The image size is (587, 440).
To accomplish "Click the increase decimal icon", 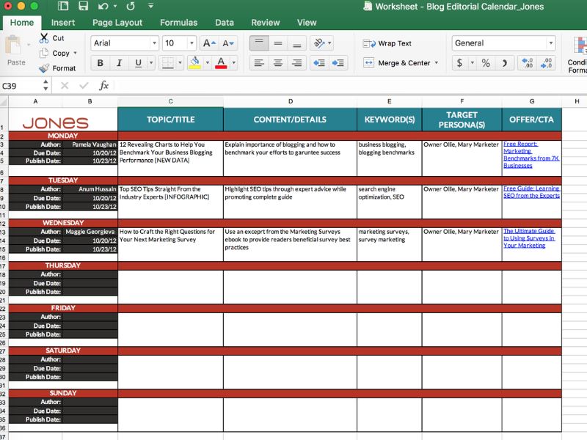I will 527,62.
